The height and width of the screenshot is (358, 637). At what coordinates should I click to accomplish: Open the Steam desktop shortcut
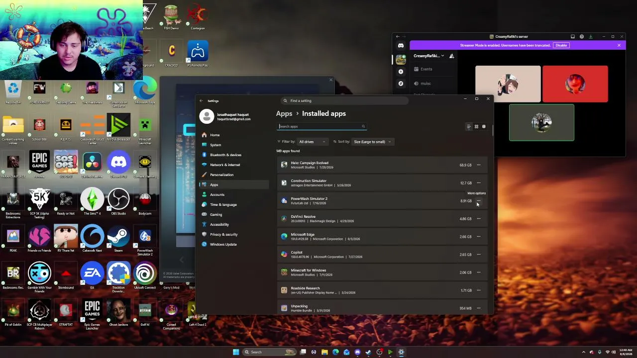[118, 239]
